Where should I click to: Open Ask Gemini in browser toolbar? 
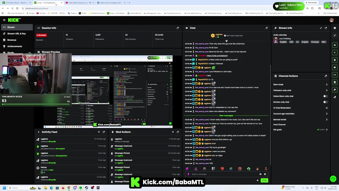[311, 3]
